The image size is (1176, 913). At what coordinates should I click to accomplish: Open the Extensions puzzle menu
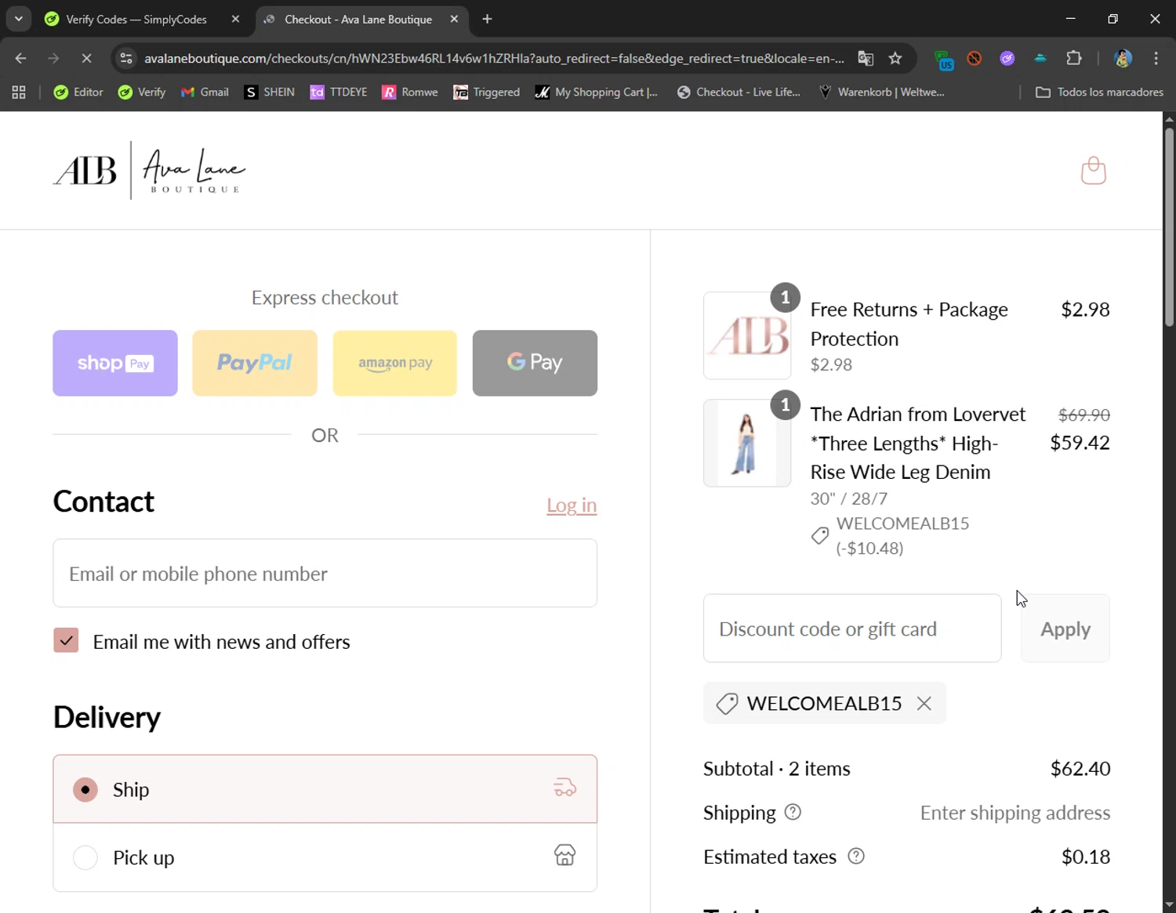(1074, 59)
